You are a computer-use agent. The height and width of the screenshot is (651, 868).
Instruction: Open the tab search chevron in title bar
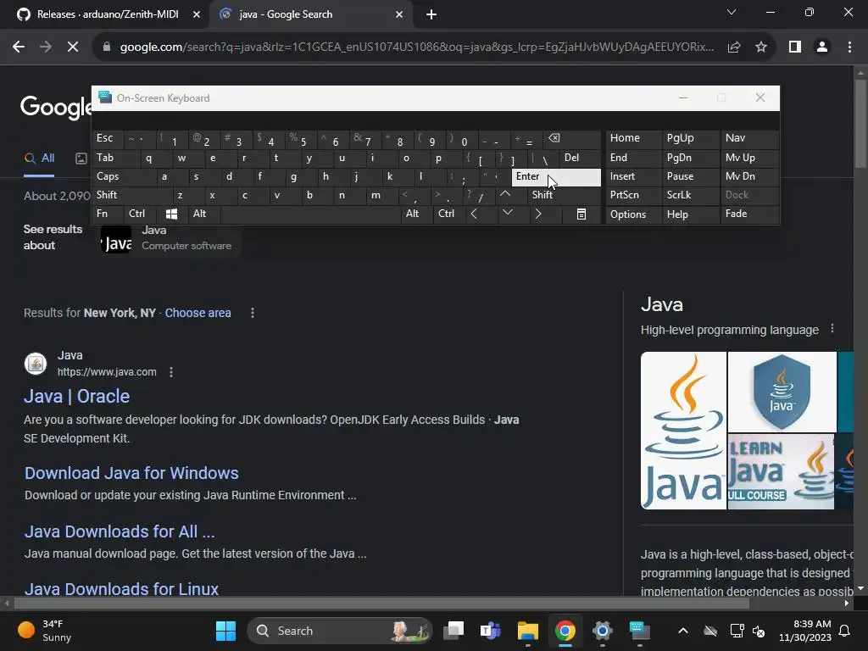[732, 12]
